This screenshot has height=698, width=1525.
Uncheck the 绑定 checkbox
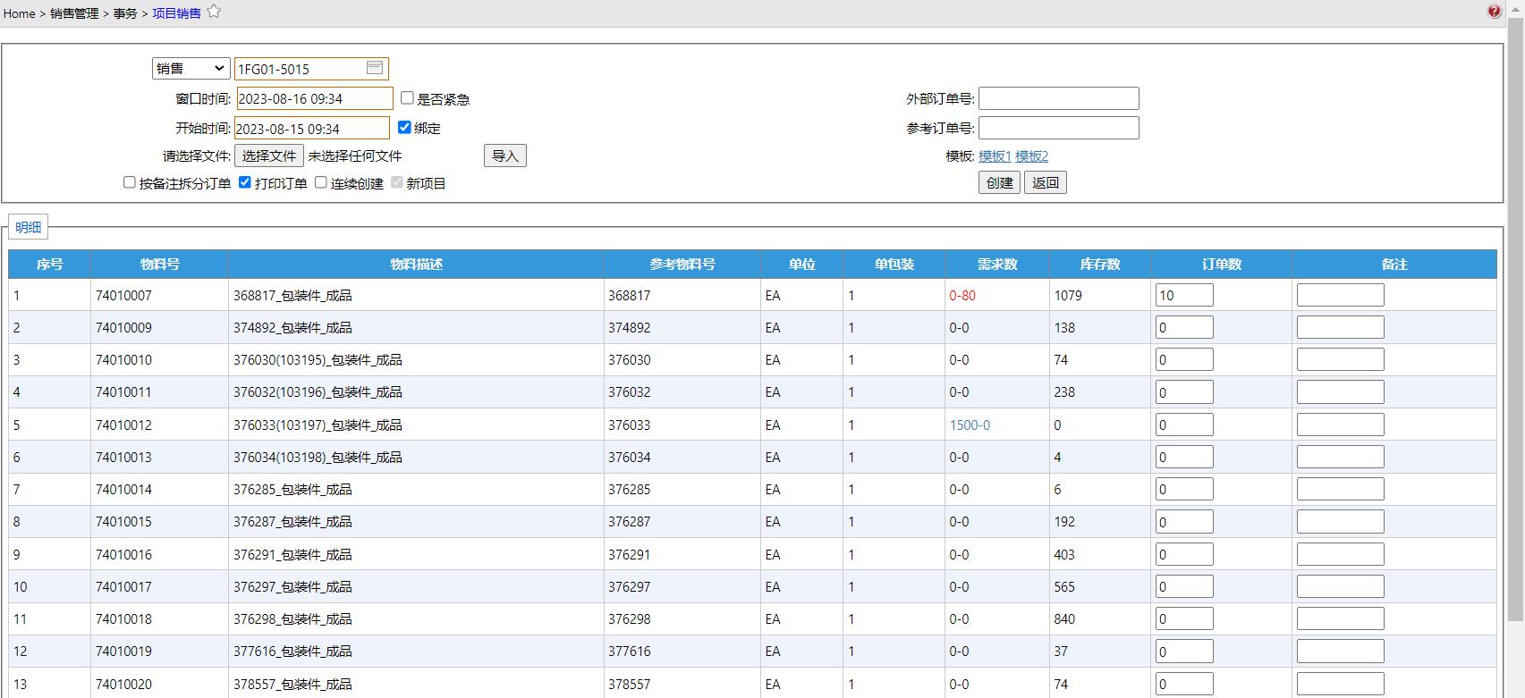coord(404,127)
